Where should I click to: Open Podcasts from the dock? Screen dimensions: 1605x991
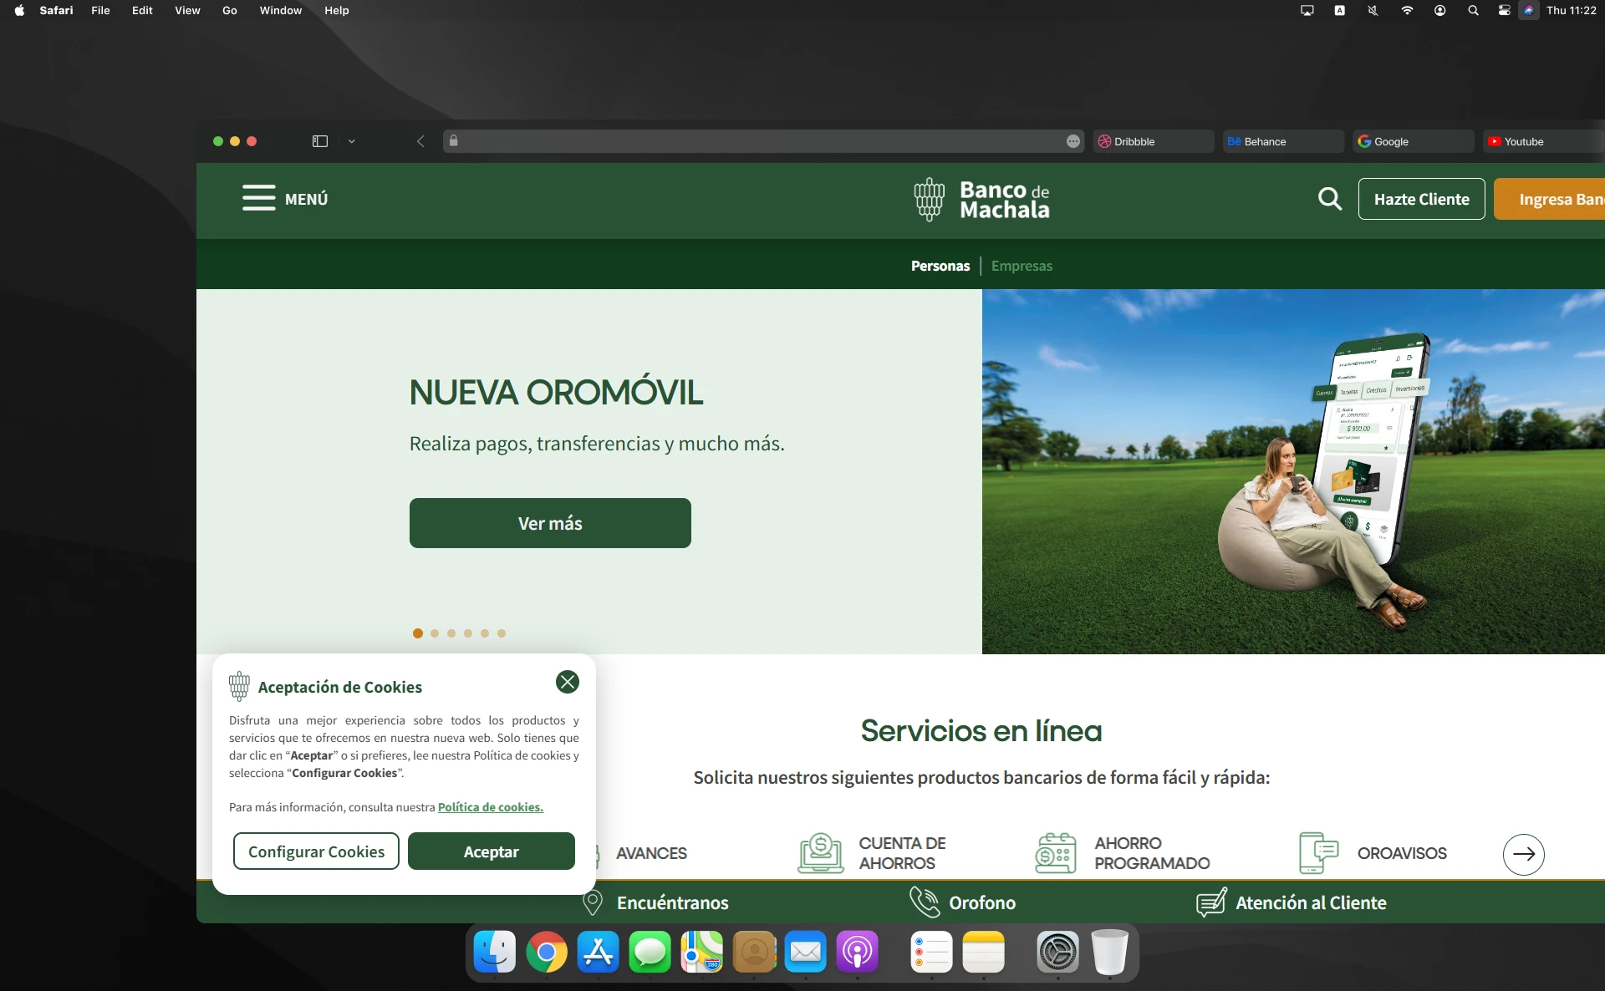(858, 952)
